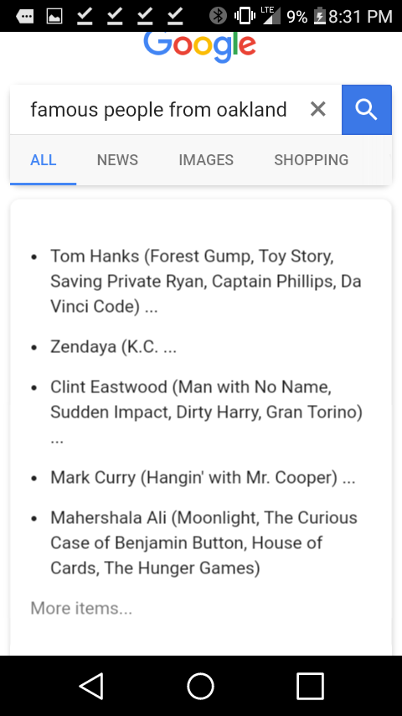Switch to the IMAGES tab

(206, 160)
